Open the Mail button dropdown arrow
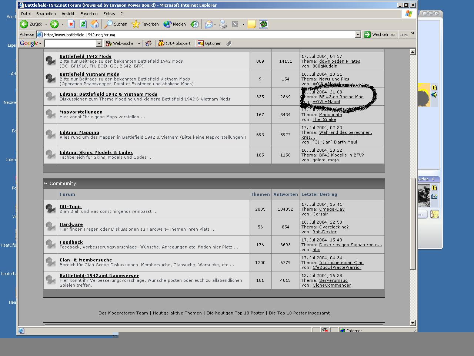 coord(215,24)
